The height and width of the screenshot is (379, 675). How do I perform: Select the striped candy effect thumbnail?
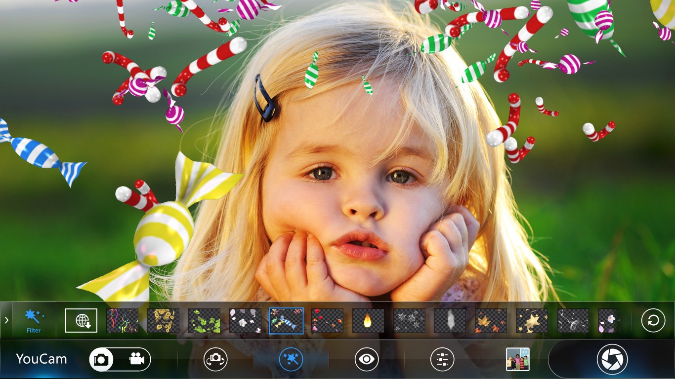286,321
